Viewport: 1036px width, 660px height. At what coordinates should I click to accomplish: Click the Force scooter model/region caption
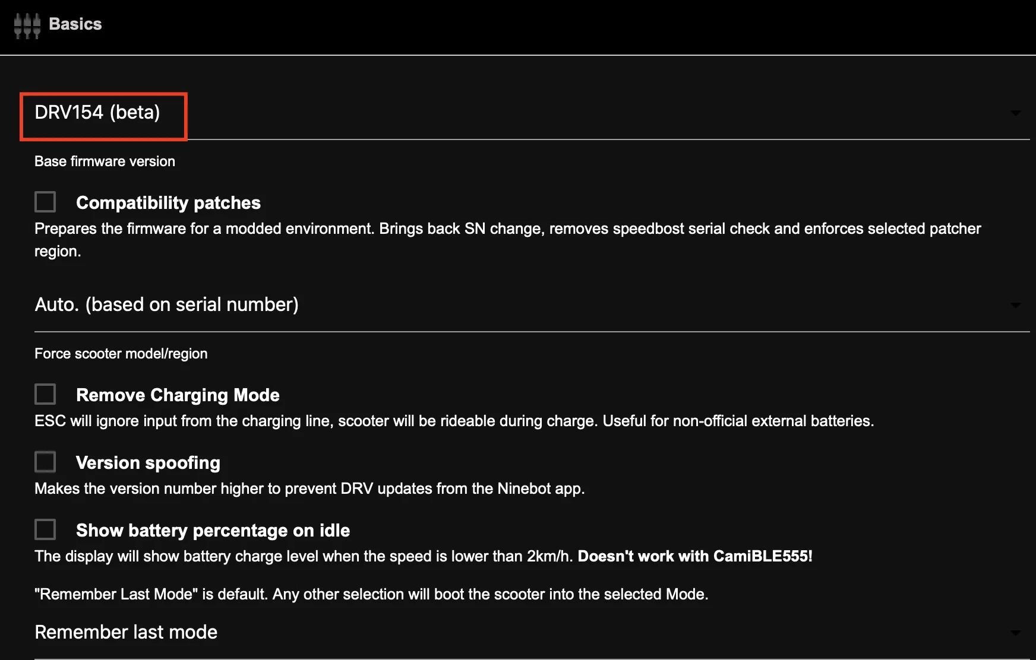[x=121, y=353]
